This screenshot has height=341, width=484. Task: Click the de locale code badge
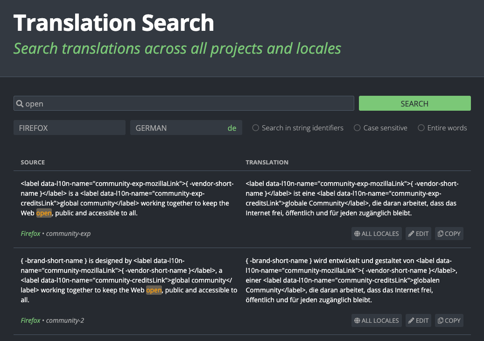pos(232,127)
